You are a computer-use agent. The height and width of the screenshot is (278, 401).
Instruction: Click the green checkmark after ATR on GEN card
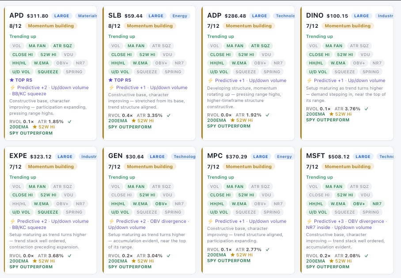(x=169, y=256)
